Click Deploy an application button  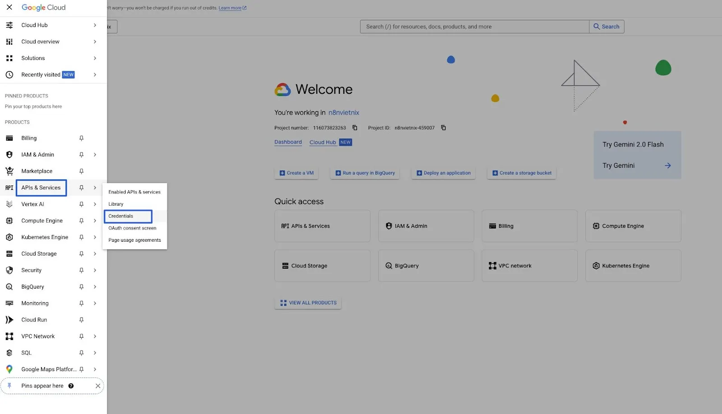(x=443, y=173)
